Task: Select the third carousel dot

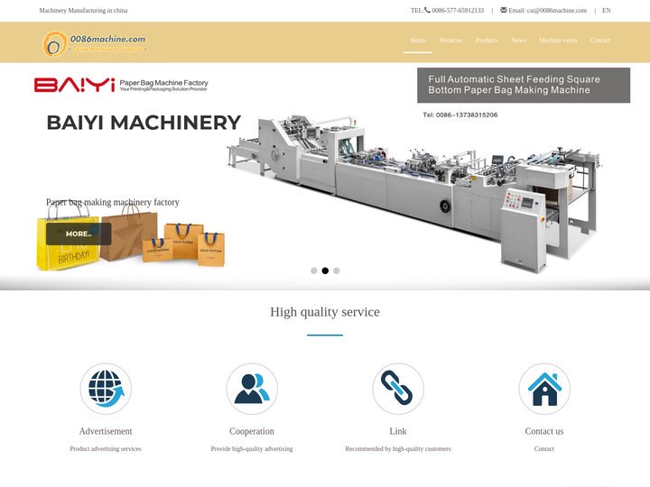Action: 337,271
